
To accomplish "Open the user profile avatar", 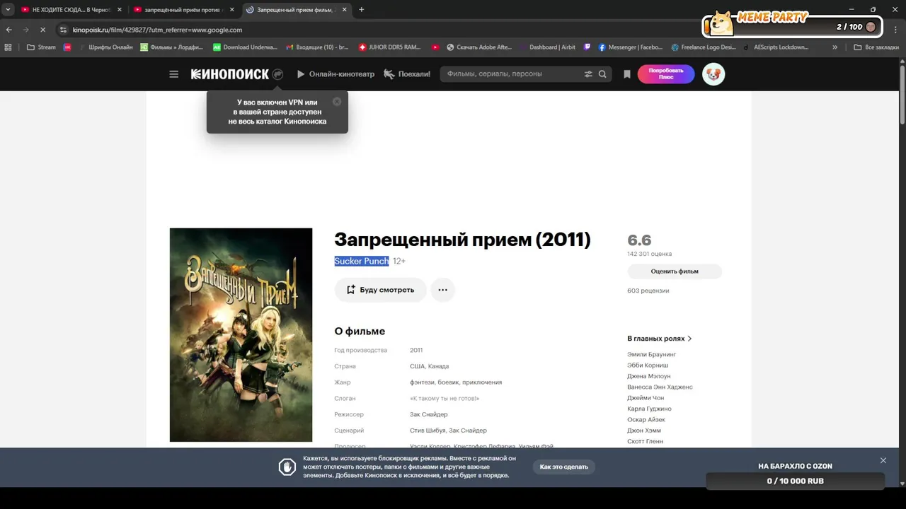I will [x=713, y=74].
